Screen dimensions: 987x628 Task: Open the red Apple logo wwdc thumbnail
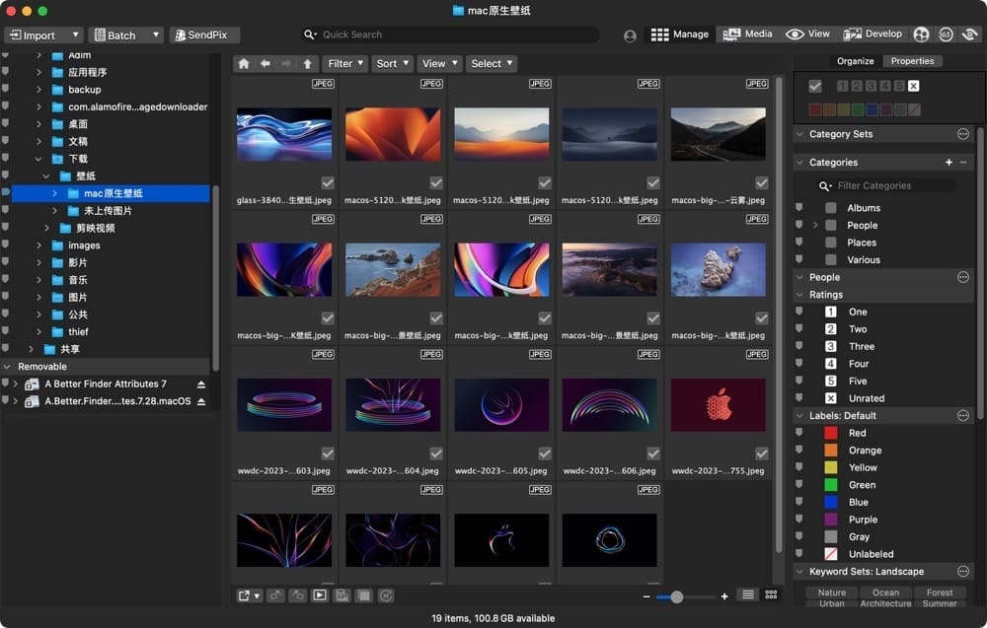point(718,405)
